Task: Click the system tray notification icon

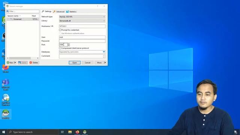Action: coord(235,132)
